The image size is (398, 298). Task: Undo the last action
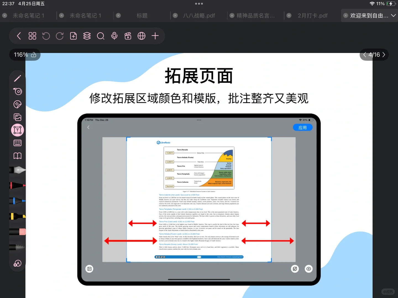(46, 36)
